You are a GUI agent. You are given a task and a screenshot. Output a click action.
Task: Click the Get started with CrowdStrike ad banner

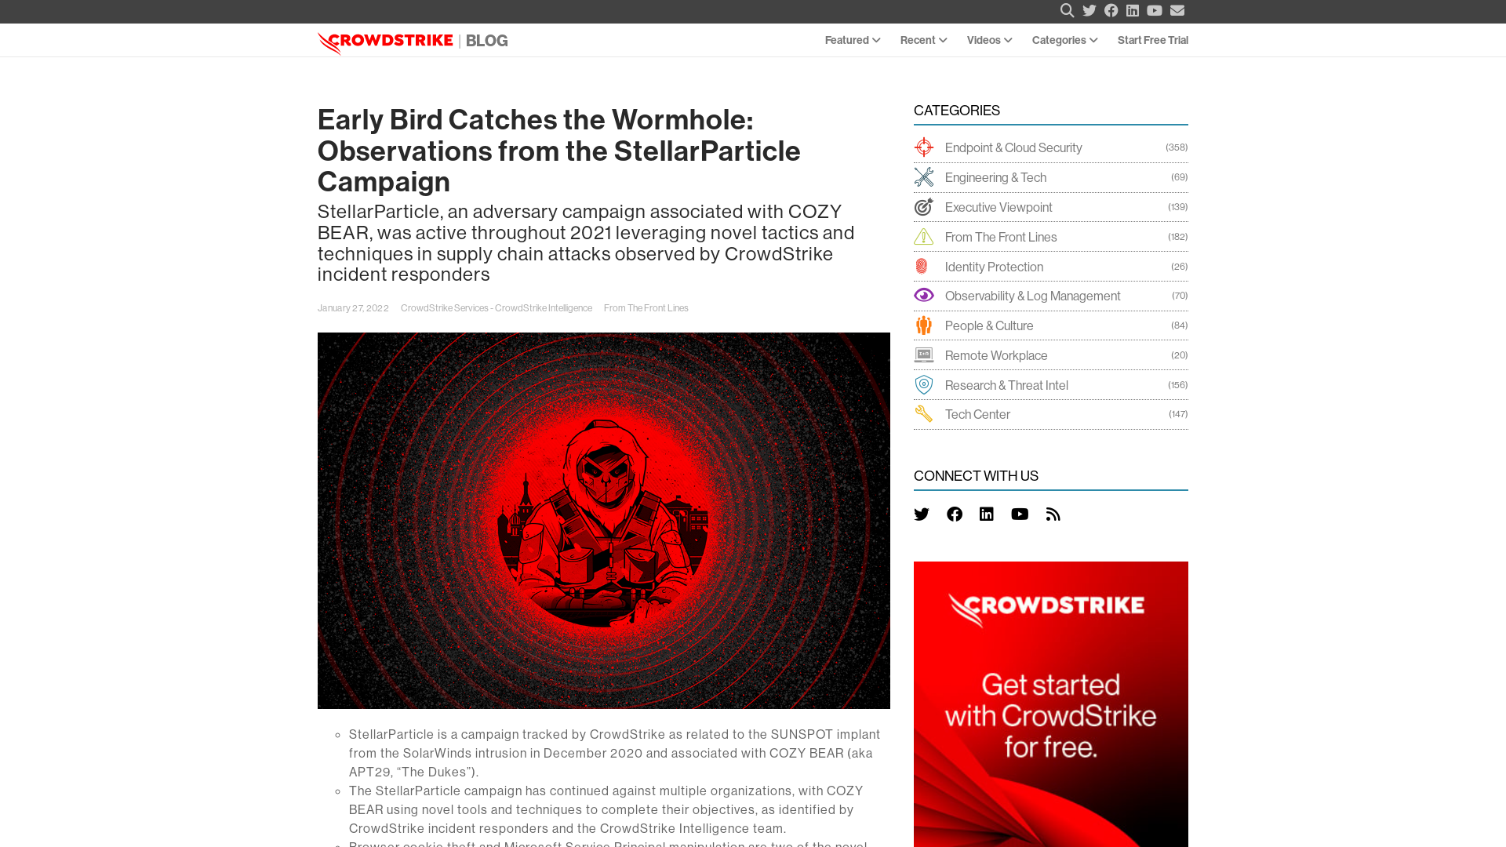point(1051,704)
